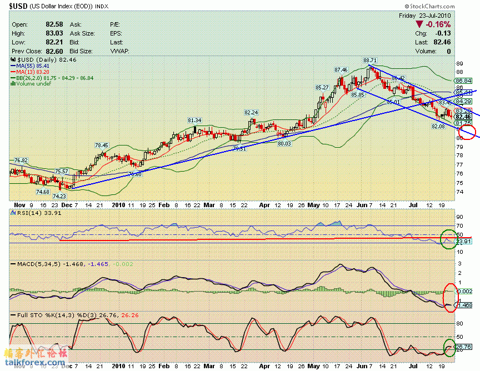Click the EPS: label
Viewport: 480px width, 371px height.
pyautogui.click(x=116, y=33)
